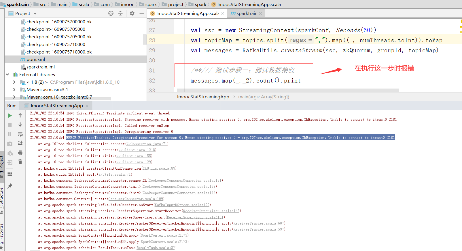Clear all console output with trash icon
The image size is (462, 251).
pyautogui.click(x=20, y=162)
